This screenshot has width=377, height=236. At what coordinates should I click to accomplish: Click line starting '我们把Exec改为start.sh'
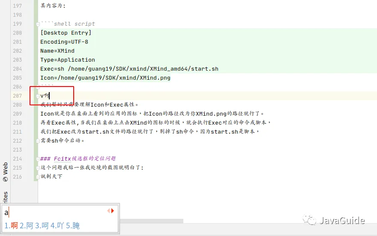150,131
